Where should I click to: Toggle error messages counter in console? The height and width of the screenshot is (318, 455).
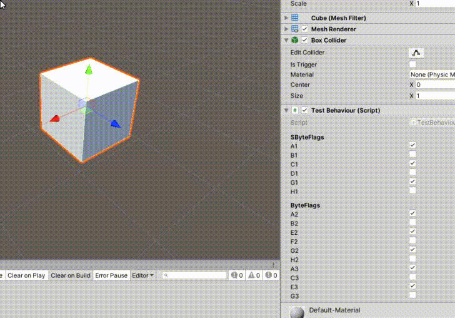271,275
